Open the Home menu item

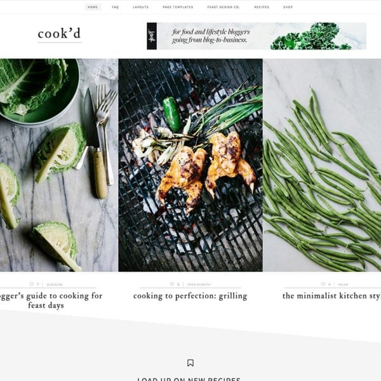click(x=93, y=7)
